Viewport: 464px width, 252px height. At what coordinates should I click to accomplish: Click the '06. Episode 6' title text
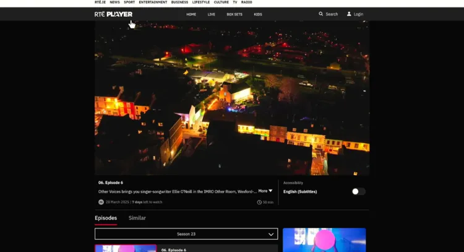pyautogui.click(x=111, y=183)
